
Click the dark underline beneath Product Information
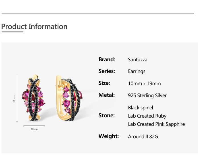(12, 32)
